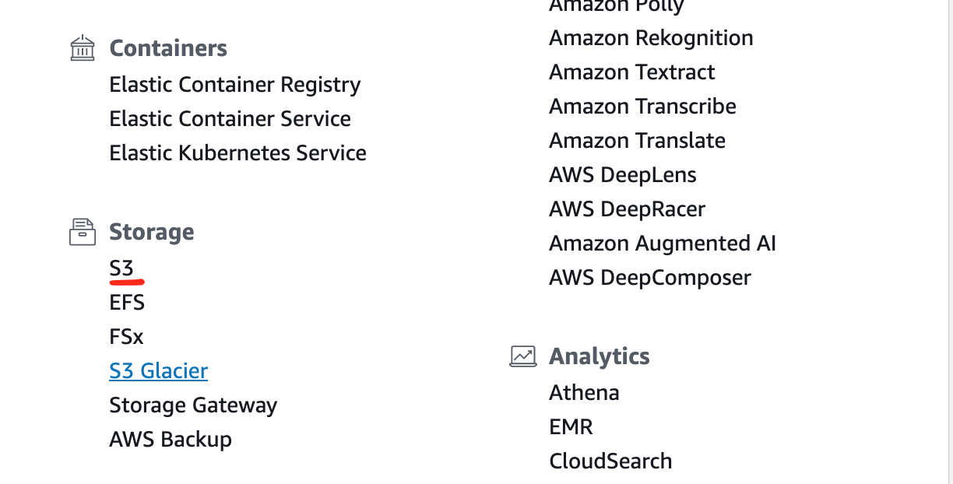Select EFS under Storage
Viewport: 953px width, 484px height.
pyautogui.click(x=127, y=303)
